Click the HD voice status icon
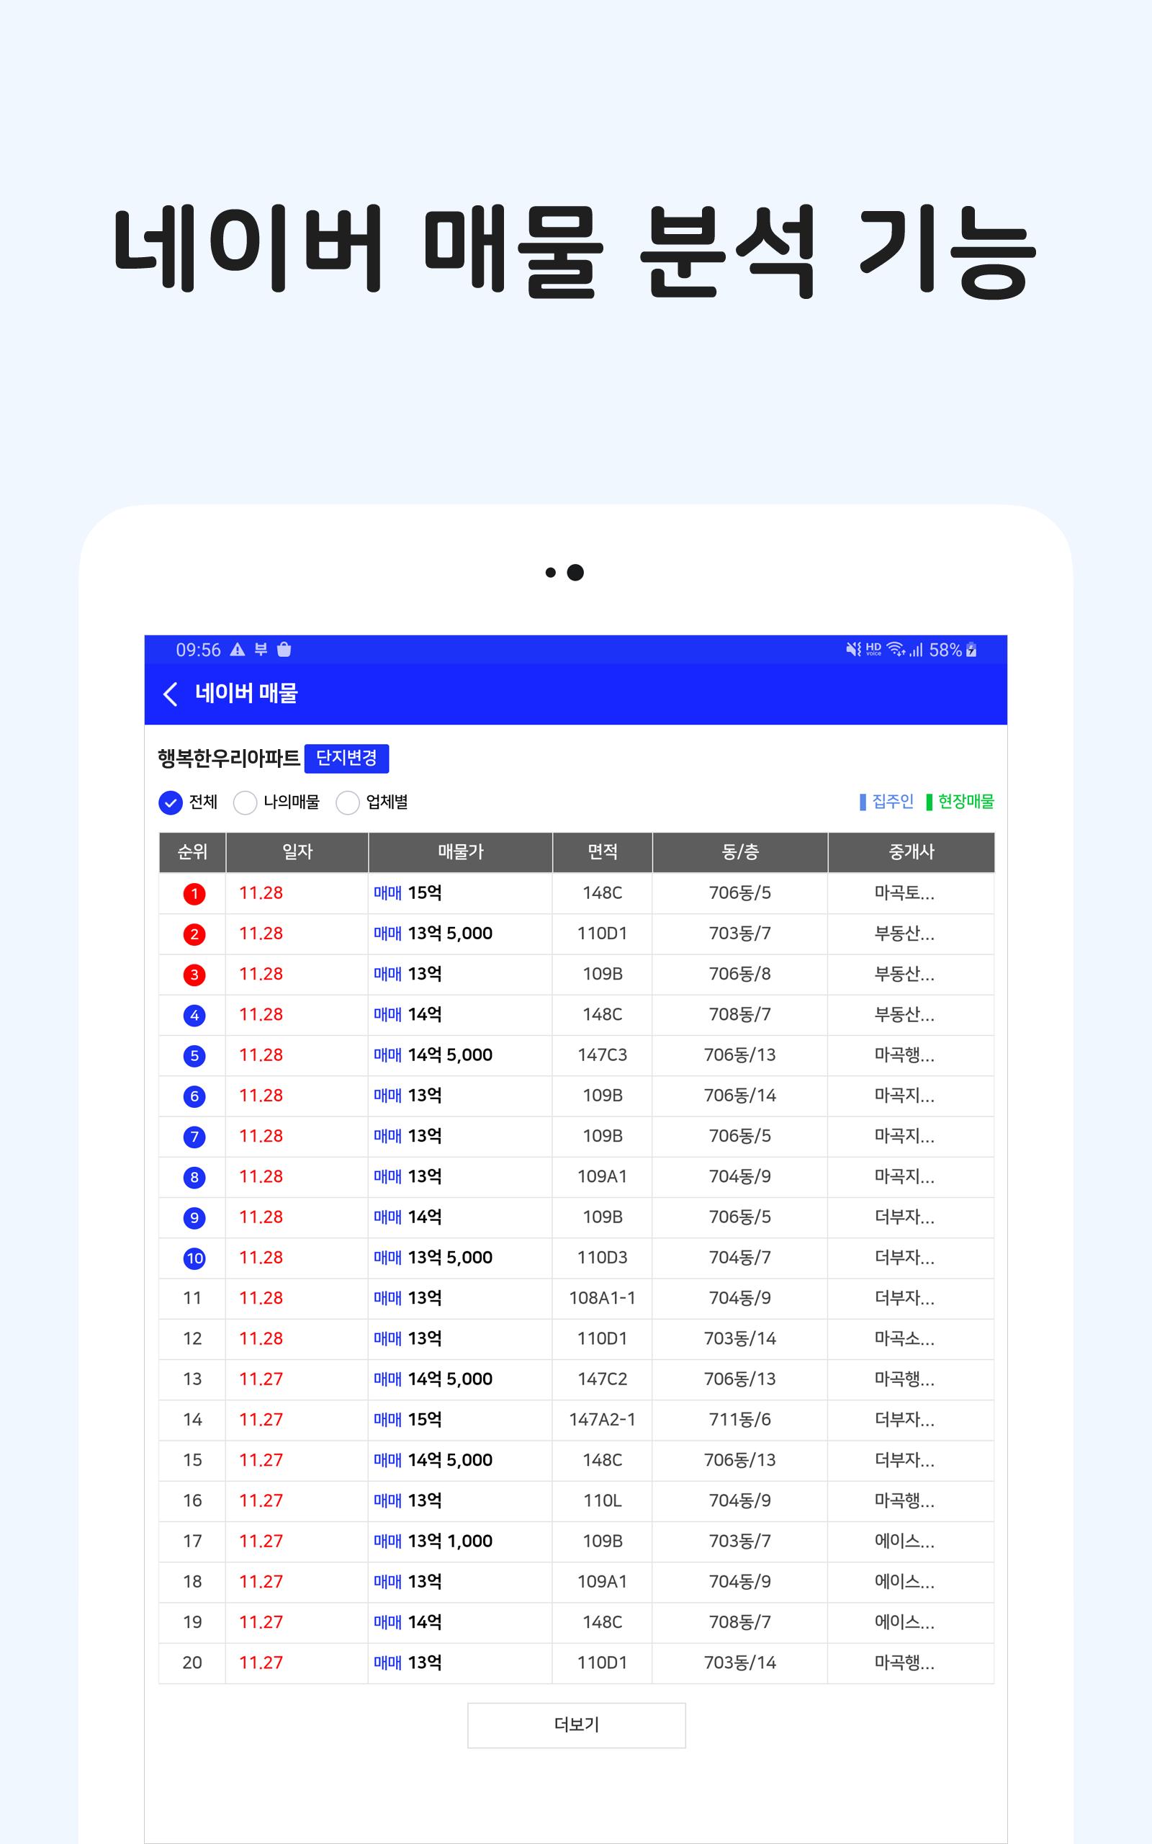Viewport: 1152px width, 1844px height. [874, 649]
